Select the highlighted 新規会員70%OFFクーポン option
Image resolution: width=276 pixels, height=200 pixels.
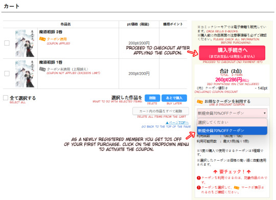[232, 130]
